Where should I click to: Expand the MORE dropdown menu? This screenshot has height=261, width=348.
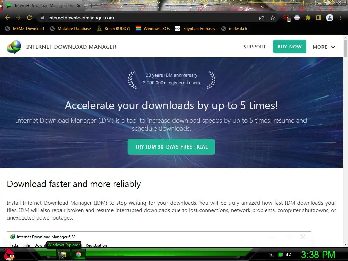click(x=324, y=47)
